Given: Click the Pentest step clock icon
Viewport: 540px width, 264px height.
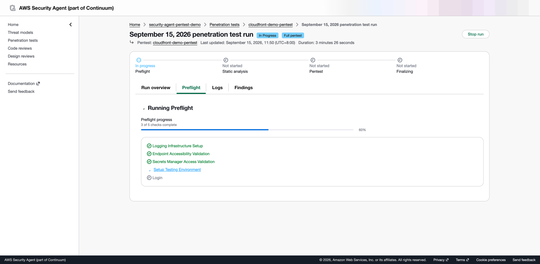Looking at the screenshot, I should point(313,60).
